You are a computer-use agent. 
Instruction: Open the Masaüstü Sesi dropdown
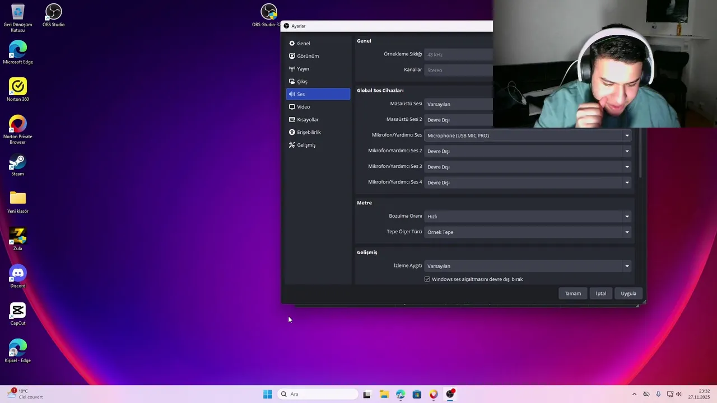pyautogui.click(x=458, y=104)
